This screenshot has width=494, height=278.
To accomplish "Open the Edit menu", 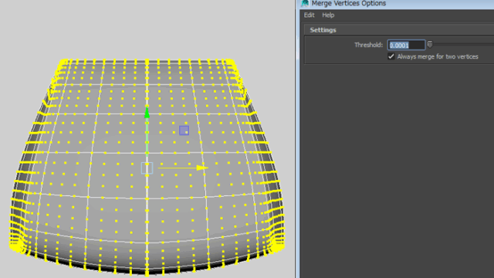I will click(x=309, y=15).
